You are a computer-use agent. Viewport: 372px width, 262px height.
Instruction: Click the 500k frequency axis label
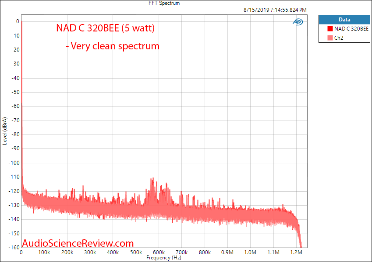pyautogui.click(x=136, y=252)
